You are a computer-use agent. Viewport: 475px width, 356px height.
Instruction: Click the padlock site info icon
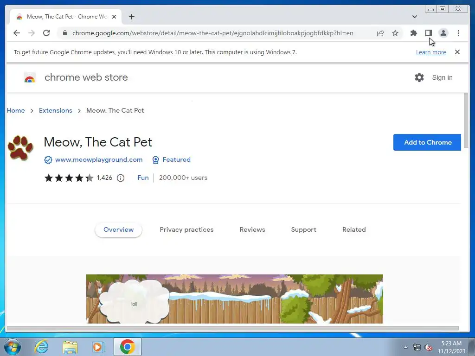[65, 33]
